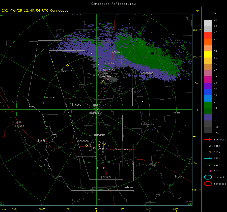This screenshot has height=212, width=227.
Task: Click the -150 tick on bottom axis
Action: (x=15, y=208)
